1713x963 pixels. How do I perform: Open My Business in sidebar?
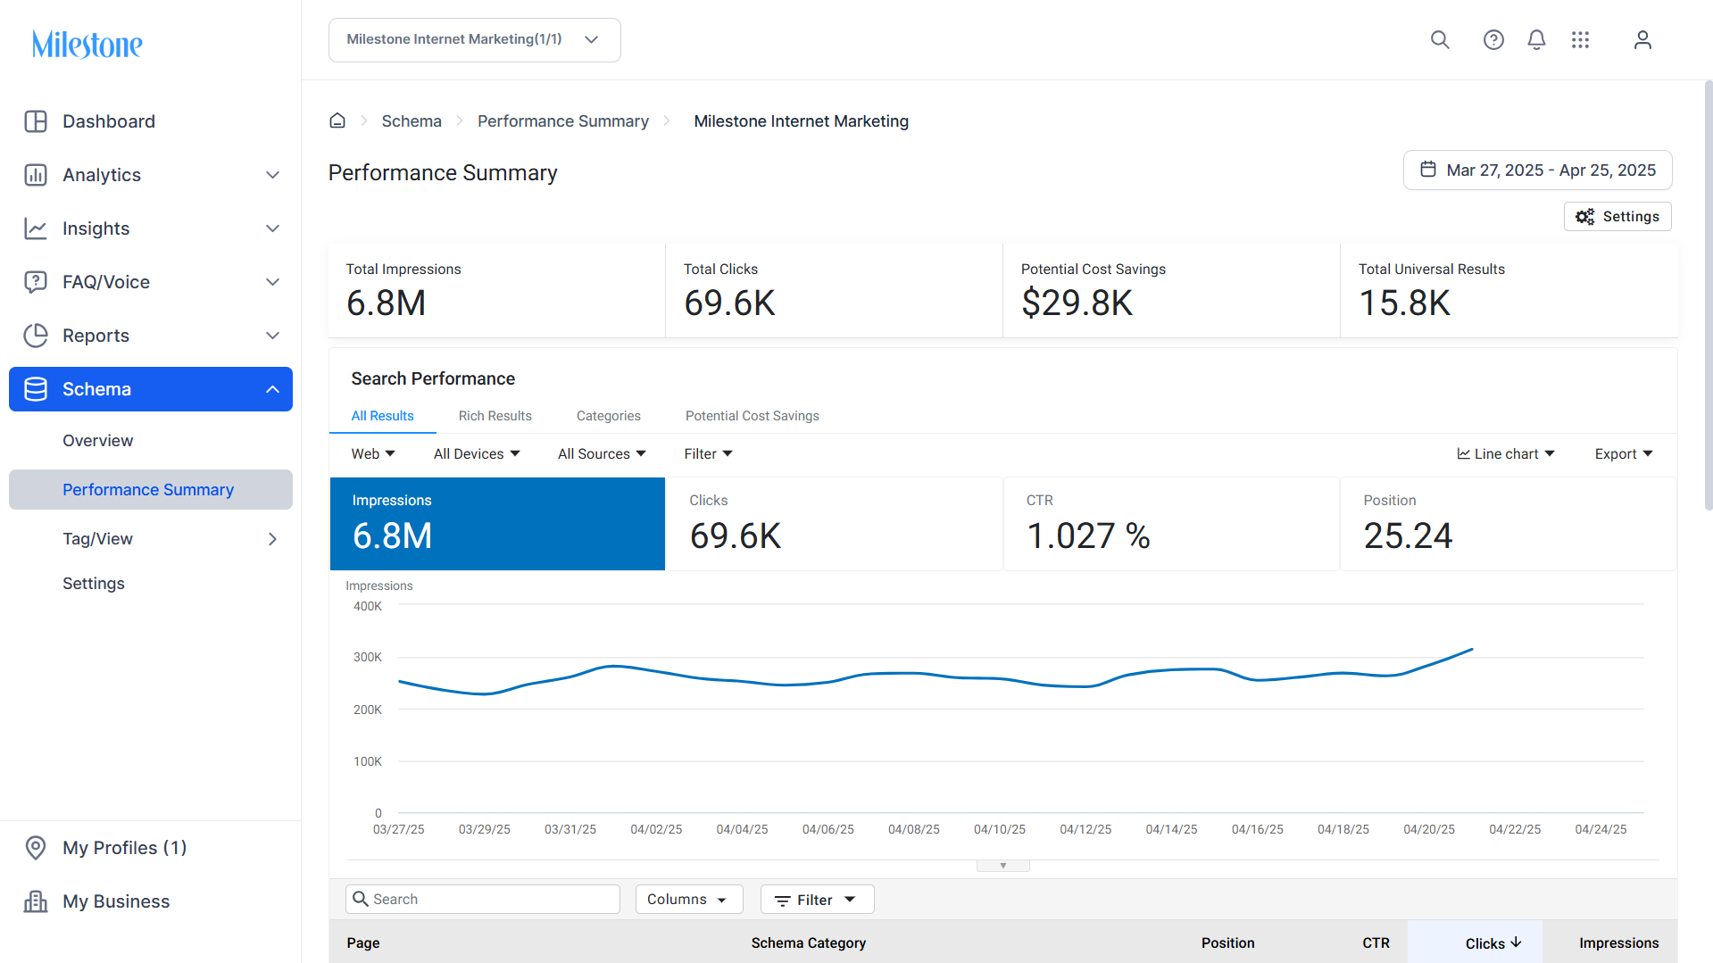tap(151, 901)
